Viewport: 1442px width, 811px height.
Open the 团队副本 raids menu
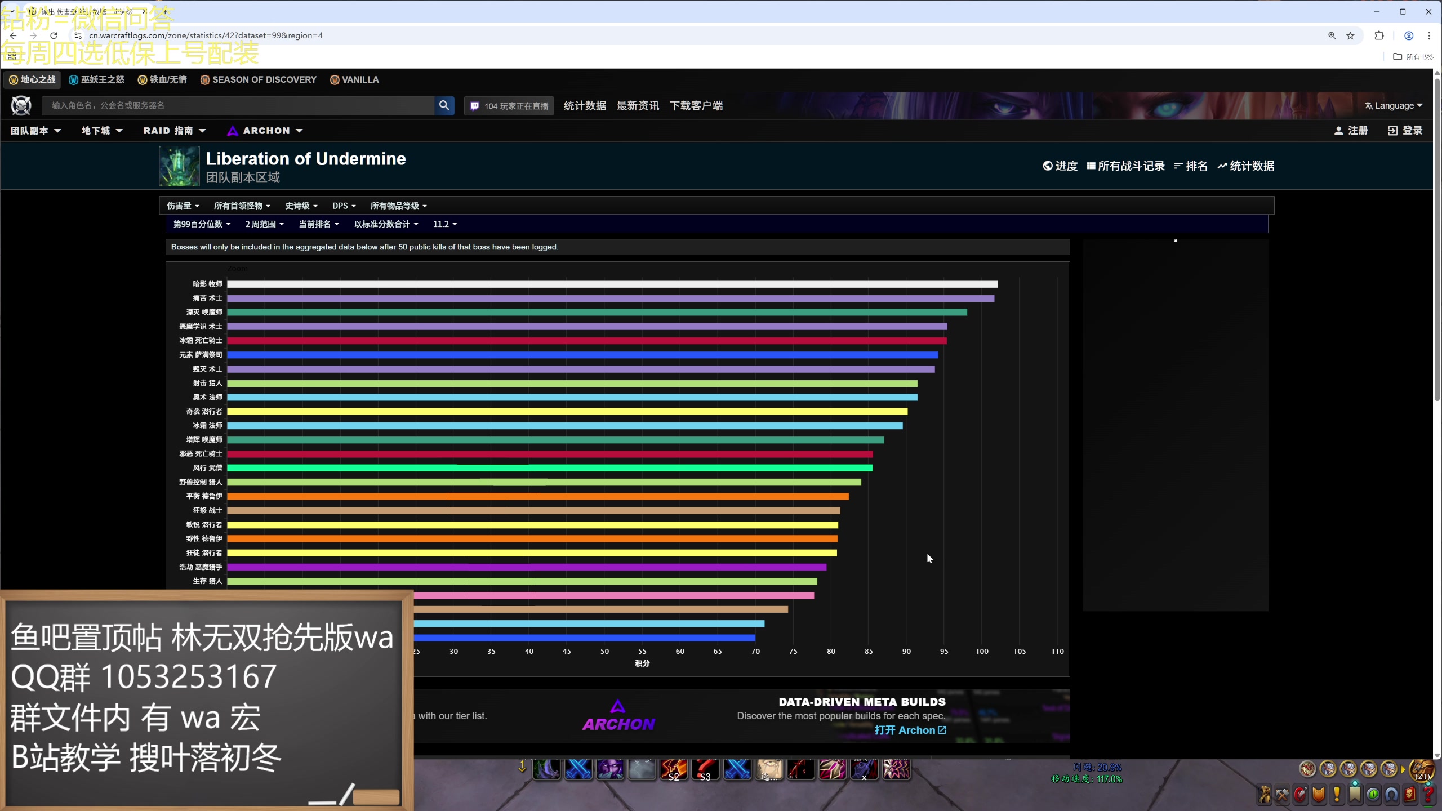click(x=35, y=131)
